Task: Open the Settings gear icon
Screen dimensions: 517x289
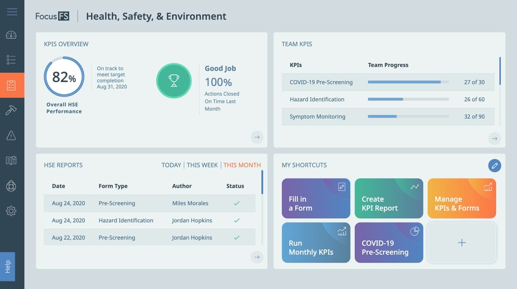Action: [x=11, y=211]
